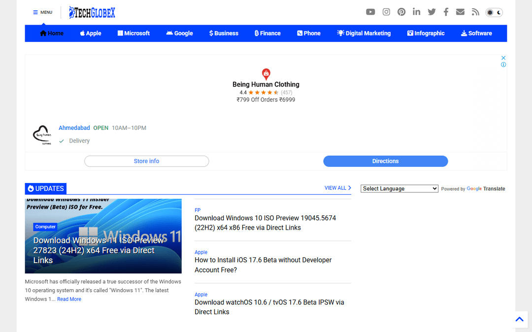Image resolution: width=532 pixels, height=332 pixels.
Task: Click the Computer category tag
Action: point(45,227)
